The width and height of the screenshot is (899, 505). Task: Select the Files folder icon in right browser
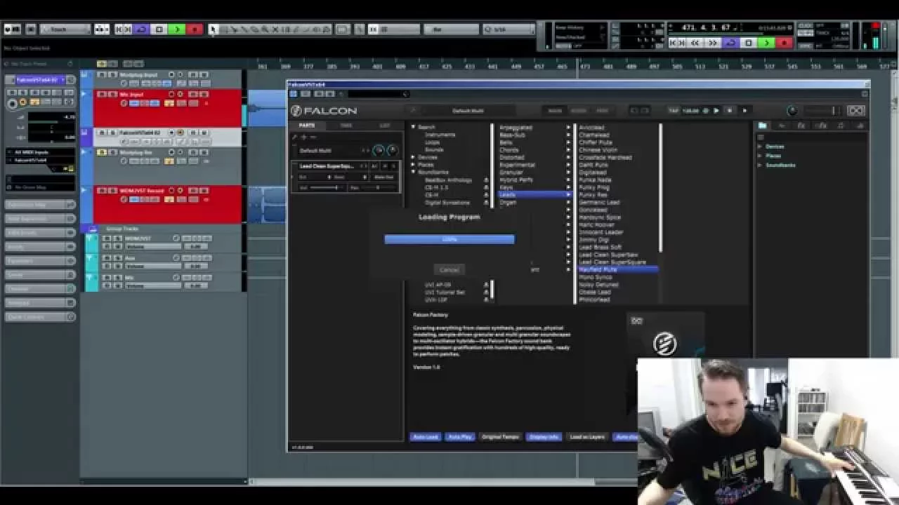click(762, 126)
